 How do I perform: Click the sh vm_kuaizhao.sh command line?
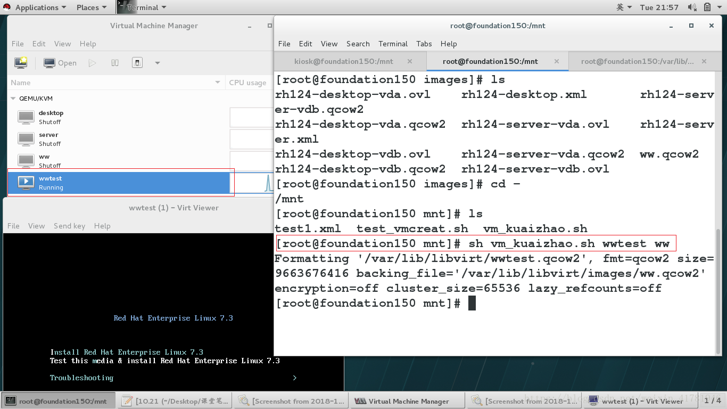[x=476, y=243]
